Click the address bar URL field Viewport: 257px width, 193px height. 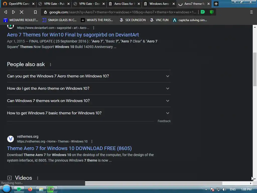(122, 12)
